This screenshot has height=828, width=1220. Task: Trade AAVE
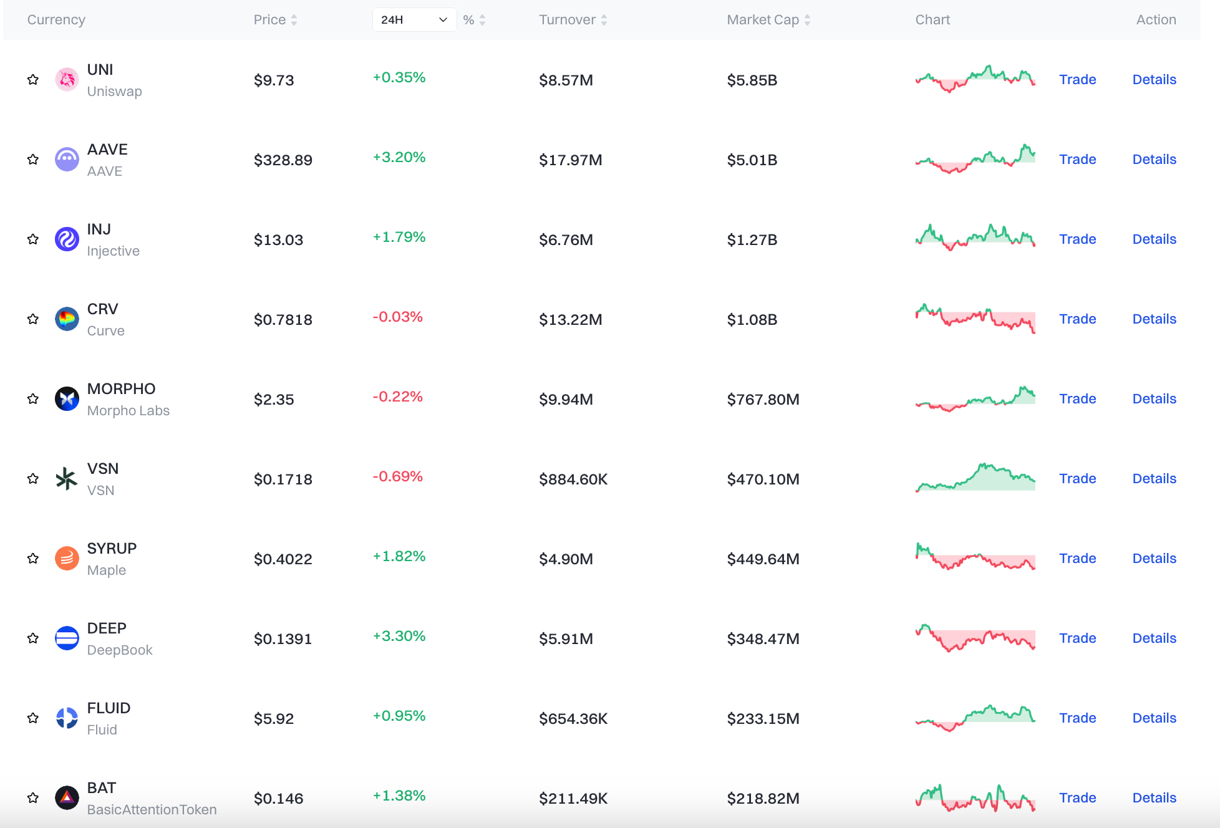point(1077,160)
